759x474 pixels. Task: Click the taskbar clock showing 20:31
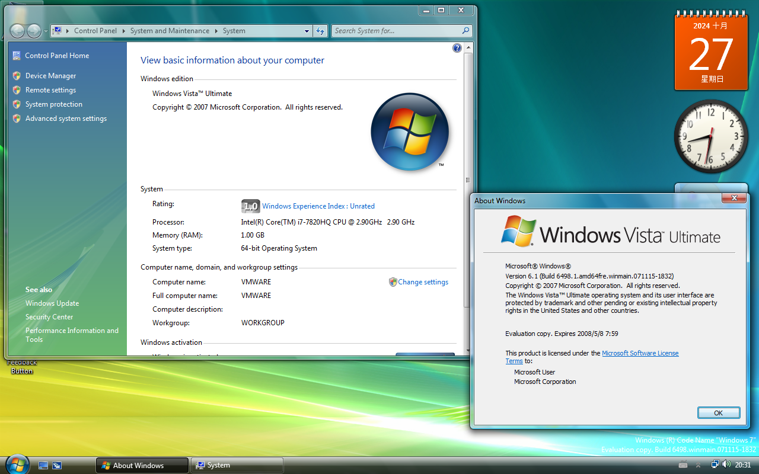pos(743,465)
